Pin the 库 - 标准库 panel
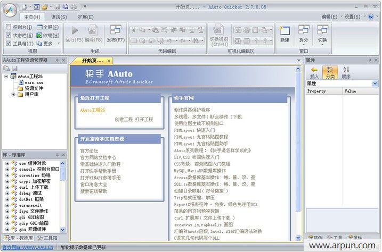 [57, 155]
